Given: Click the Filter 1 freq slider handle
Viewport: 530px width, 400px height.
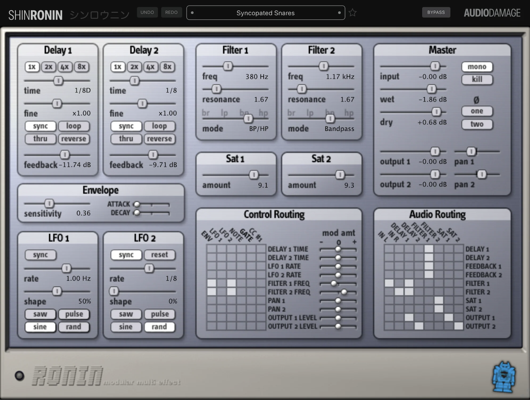Looking at the screenshot, I should point(228,66).
